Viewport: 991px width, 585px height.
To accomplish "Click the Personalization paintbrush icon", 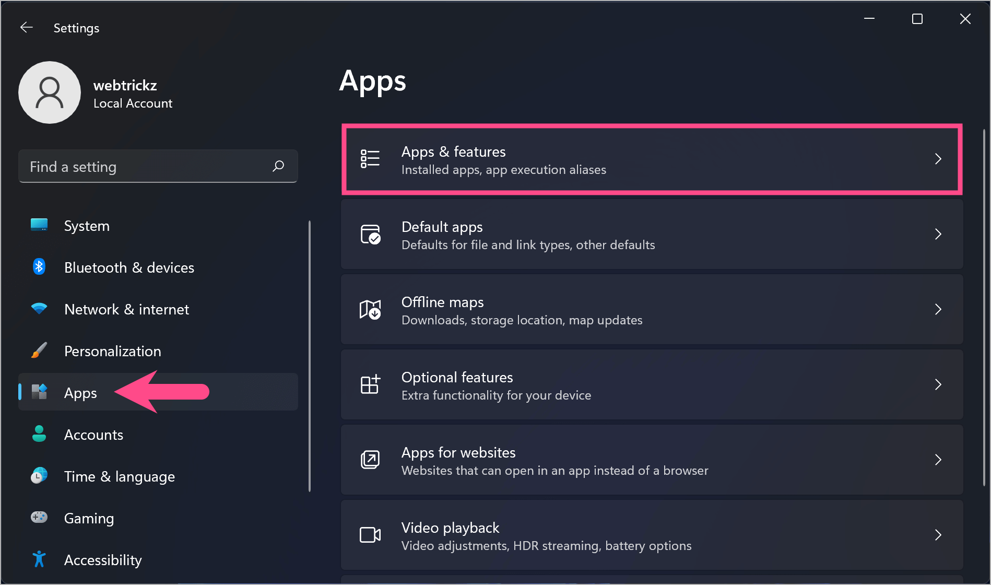I will pos(39,350).
